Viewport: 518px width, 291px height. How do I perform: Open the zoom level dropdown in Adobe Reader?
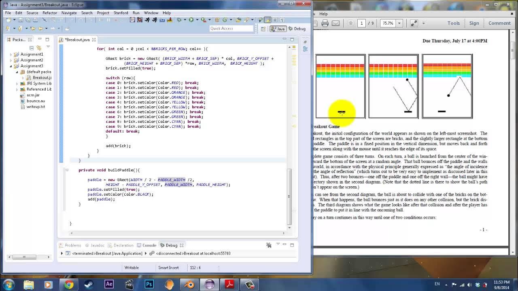point(399,23)
